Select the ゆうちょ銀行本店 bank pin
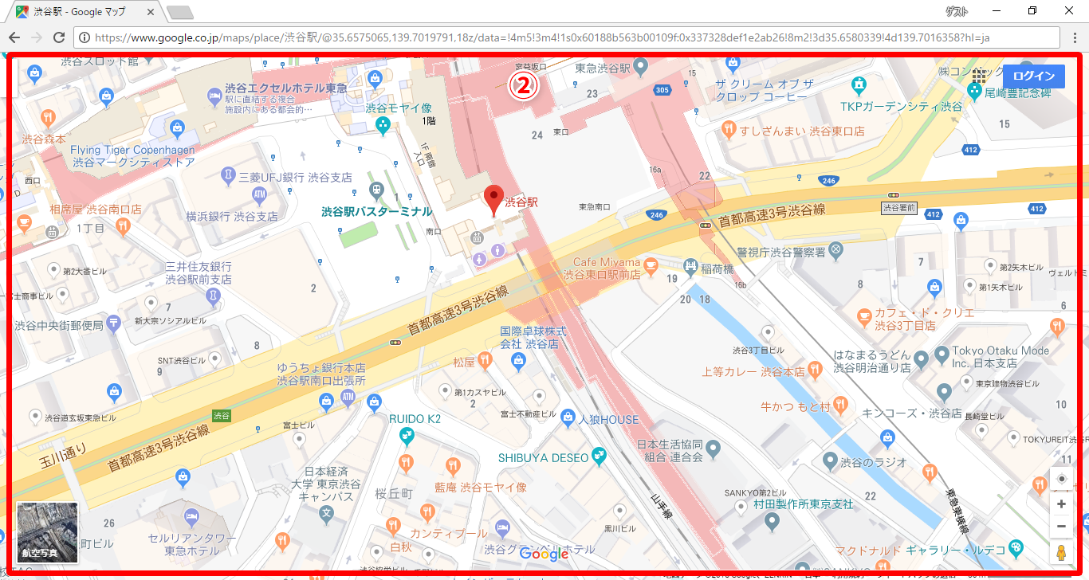This screenshot has width=1089, height=580. 348,395
